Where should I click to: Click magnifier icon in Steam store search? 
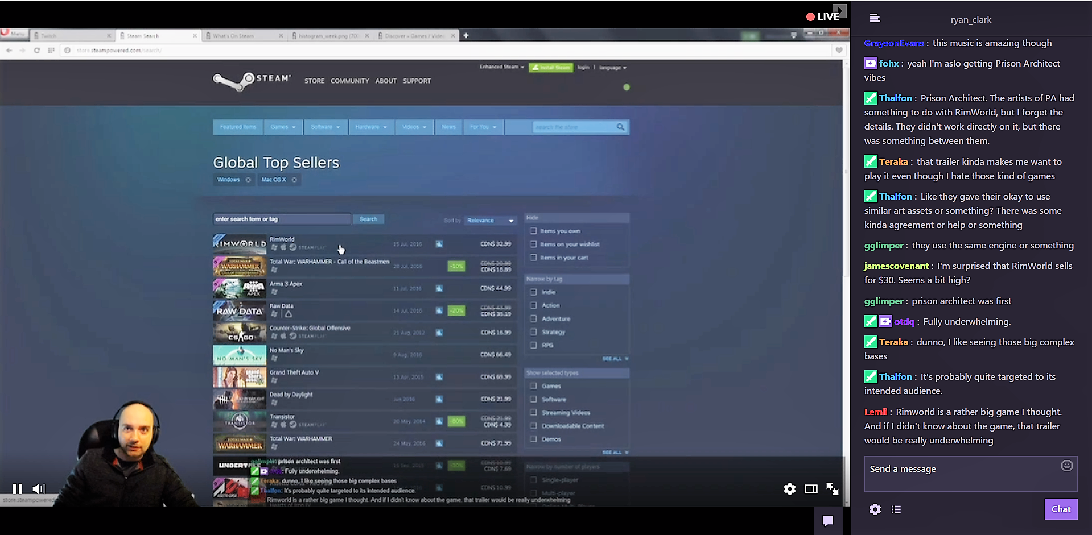coord(620,127)
